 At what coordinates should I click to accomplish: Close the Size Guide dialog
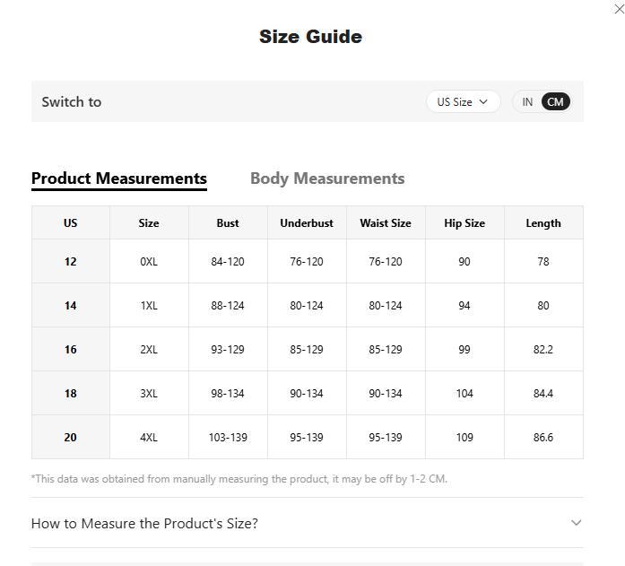(x=618, y=8)
